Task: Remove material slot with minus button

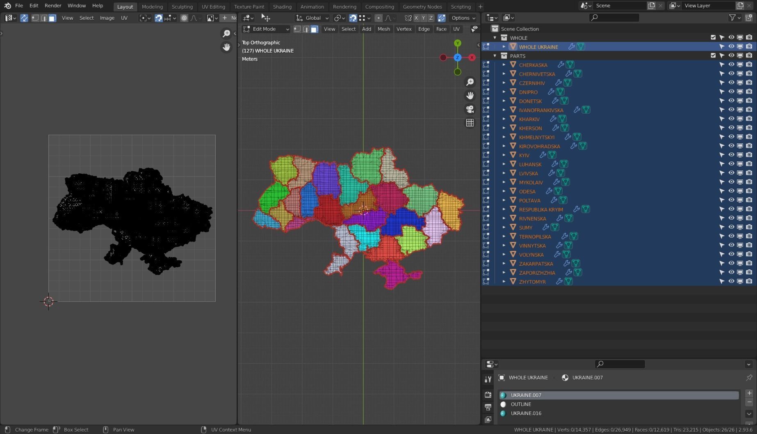Action: click(x=749, y=402)
